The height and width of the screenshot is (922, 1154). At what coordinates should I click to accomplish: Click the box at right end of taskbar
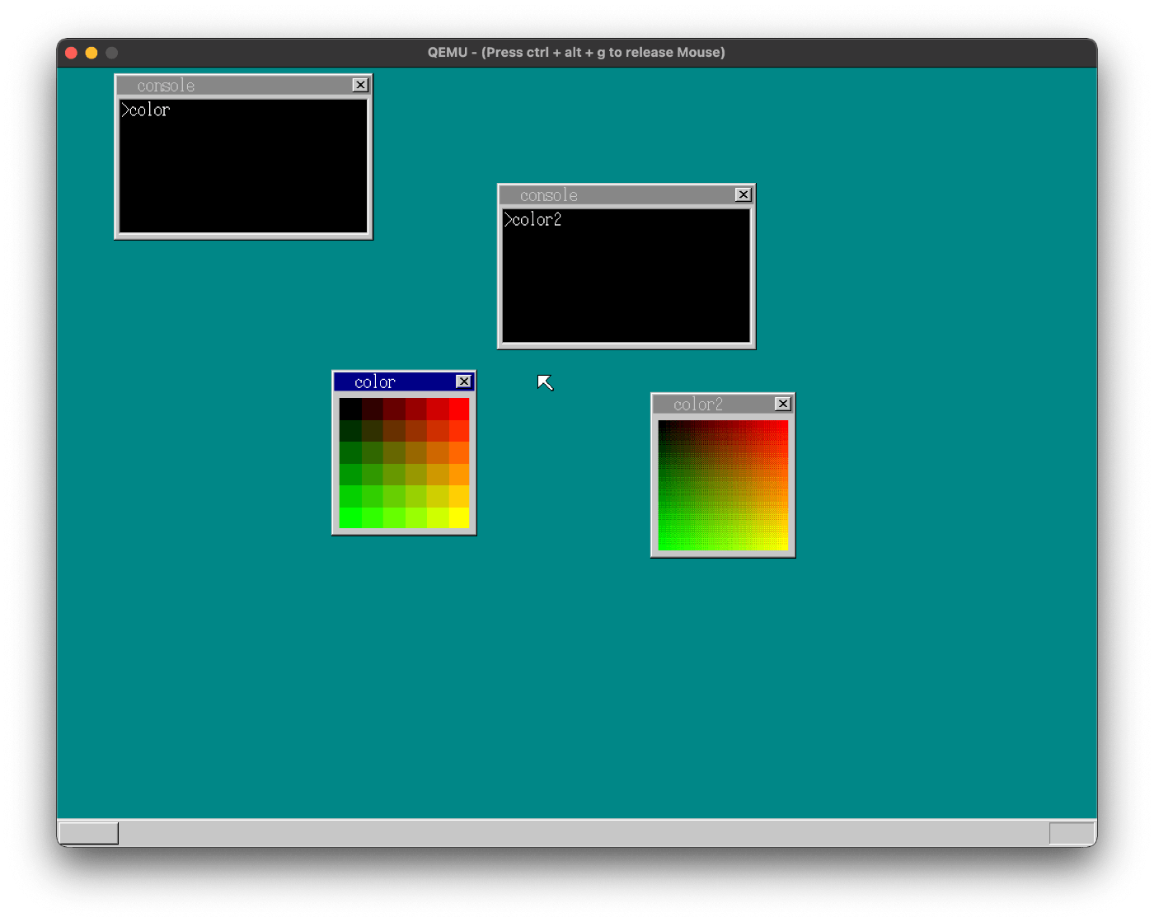pyautogui.click(x=1072, y=833)
